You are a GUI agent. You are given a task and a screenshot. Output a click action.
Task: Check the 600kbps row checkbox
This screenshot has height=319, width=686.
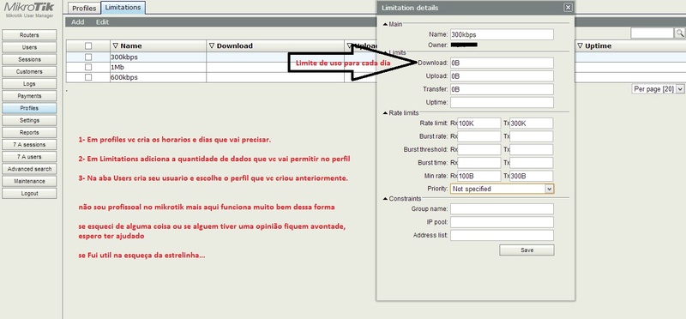pos(88,77)
